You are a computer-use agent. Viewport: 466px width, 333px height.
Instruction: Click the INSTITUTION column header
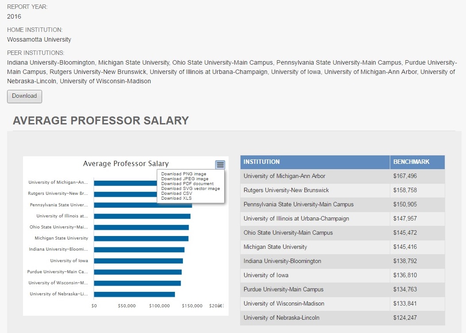[315, 162]
